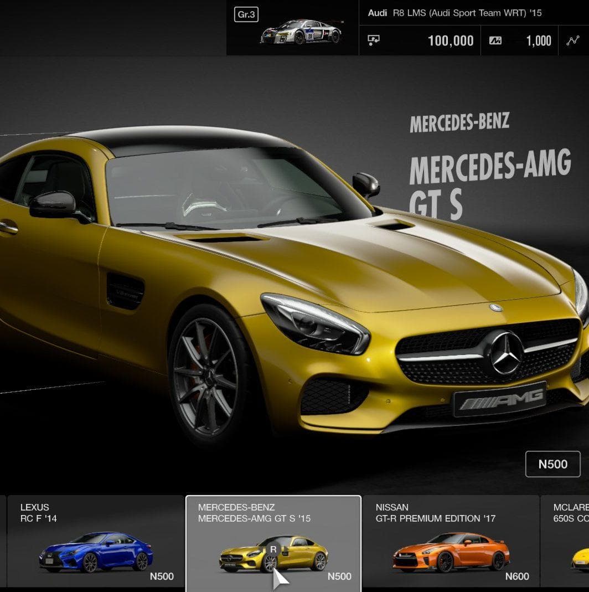The image size is (589, 592).
Task: Click the credits icon beside 100,000
Action: (x=374, y=40)
